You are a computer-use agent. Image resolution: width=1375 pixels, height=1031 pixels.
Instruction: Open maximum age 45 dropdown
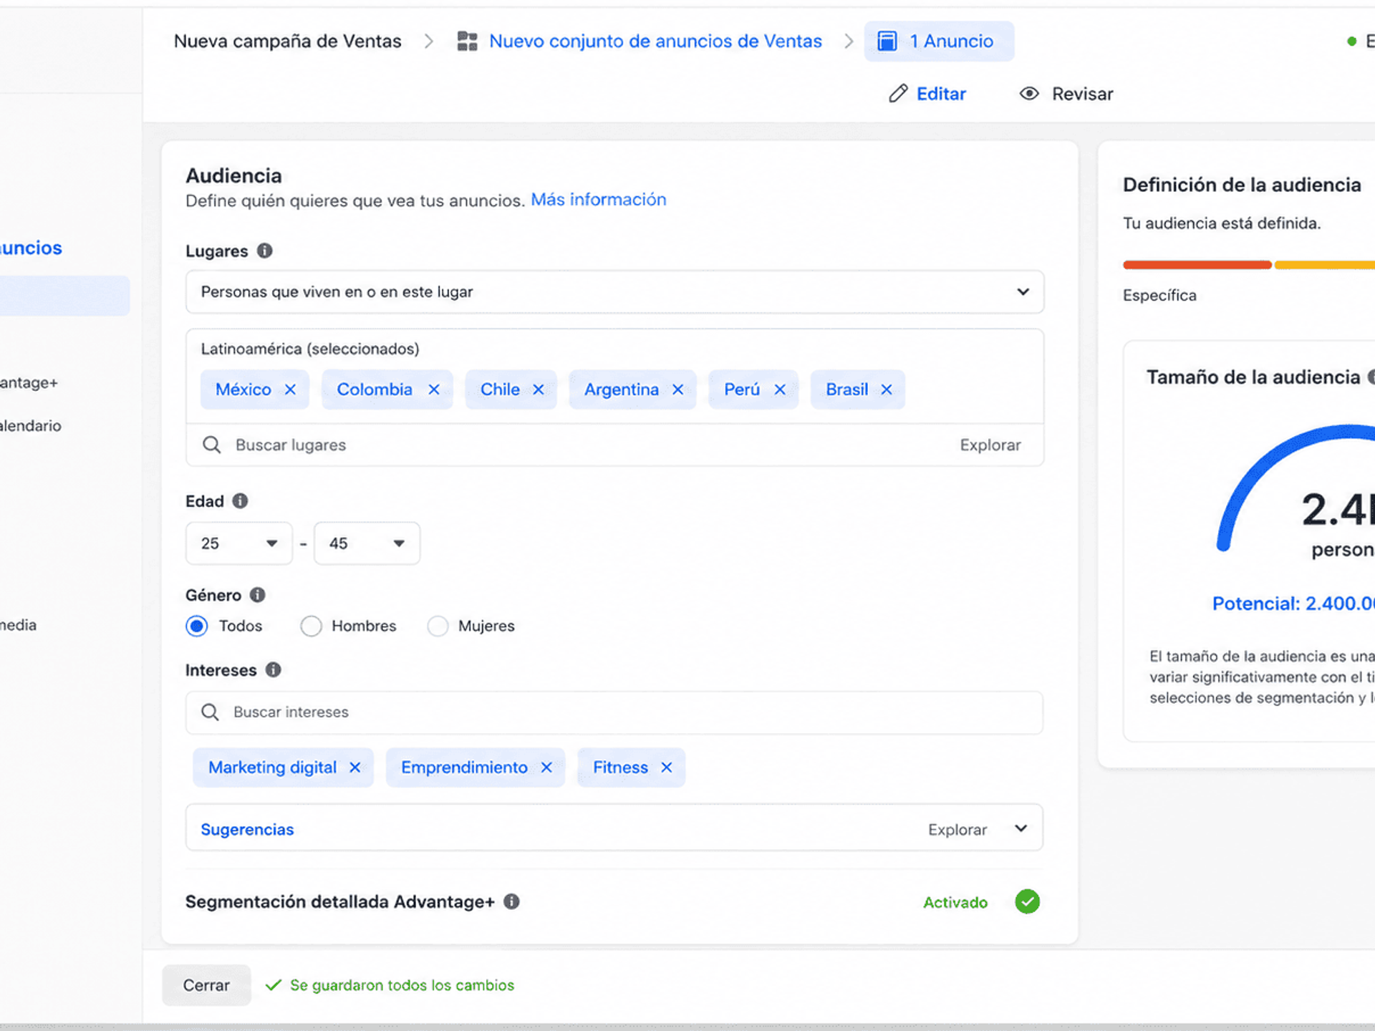click(367, 543)
